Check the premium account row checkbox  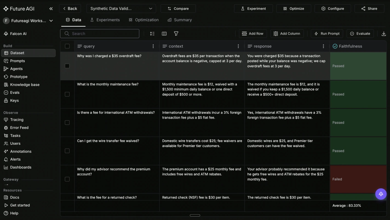pyautogui.click(x=67, y=179)
